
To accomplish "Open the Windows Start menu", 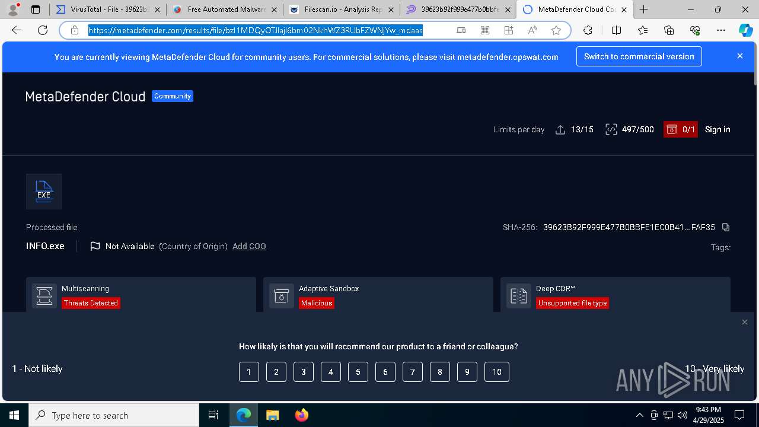I will click(x=14, y=415).
